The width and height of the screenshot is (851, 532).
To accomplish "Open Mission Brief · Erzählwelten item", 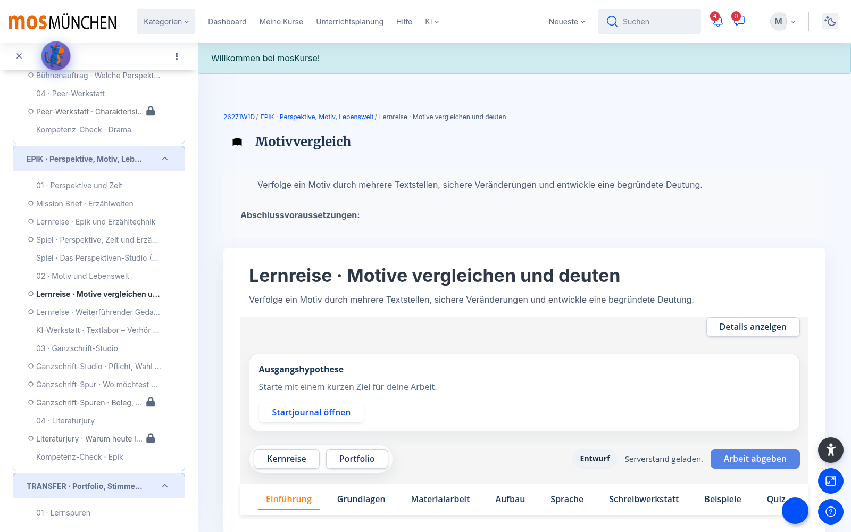I will pyautogui.click(x=85, y=204).
